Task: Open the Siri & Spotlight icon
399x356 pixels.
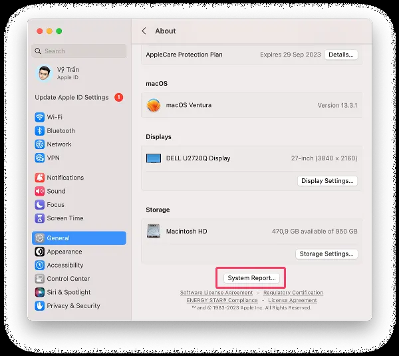Action: (39, 292)
